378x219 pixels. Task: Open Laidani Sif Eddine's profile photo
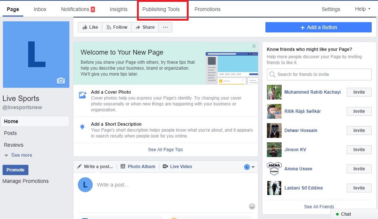tap(274, 188)
